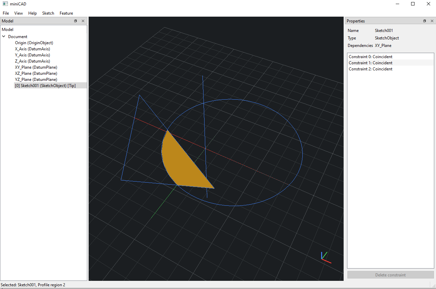Viewport: 436px width, 289px height.
Task: Click the axis orientation gizmo
Action: tap(326, 257)
